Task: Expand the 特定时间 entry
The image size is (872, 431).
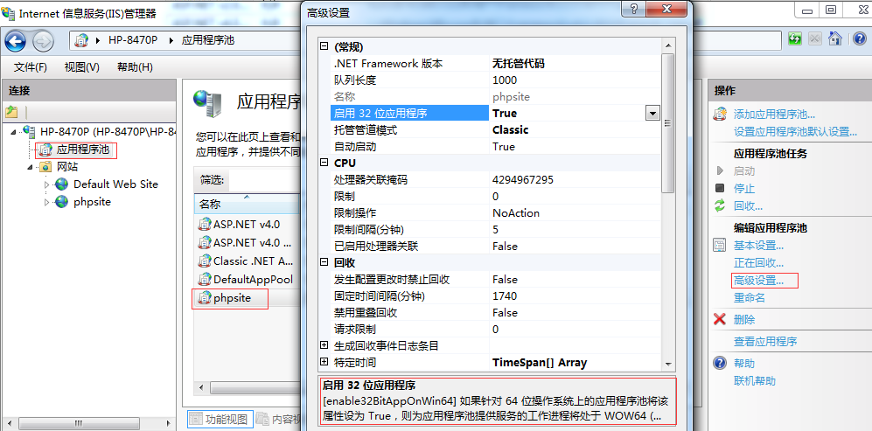Action: point(324,362)
